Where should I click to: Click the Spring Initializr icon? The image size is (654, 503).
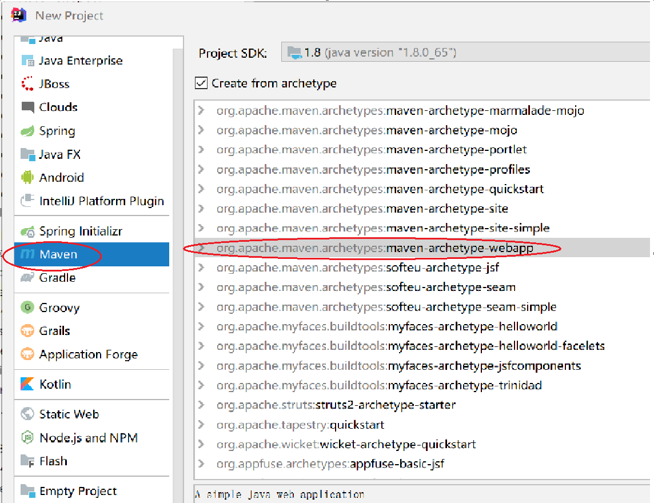pos(27,231)
